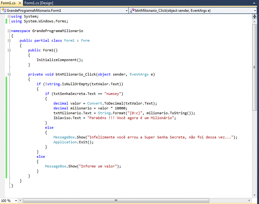
Task: Click the horizontal scrollbar thumb
Action: [116, 201]
